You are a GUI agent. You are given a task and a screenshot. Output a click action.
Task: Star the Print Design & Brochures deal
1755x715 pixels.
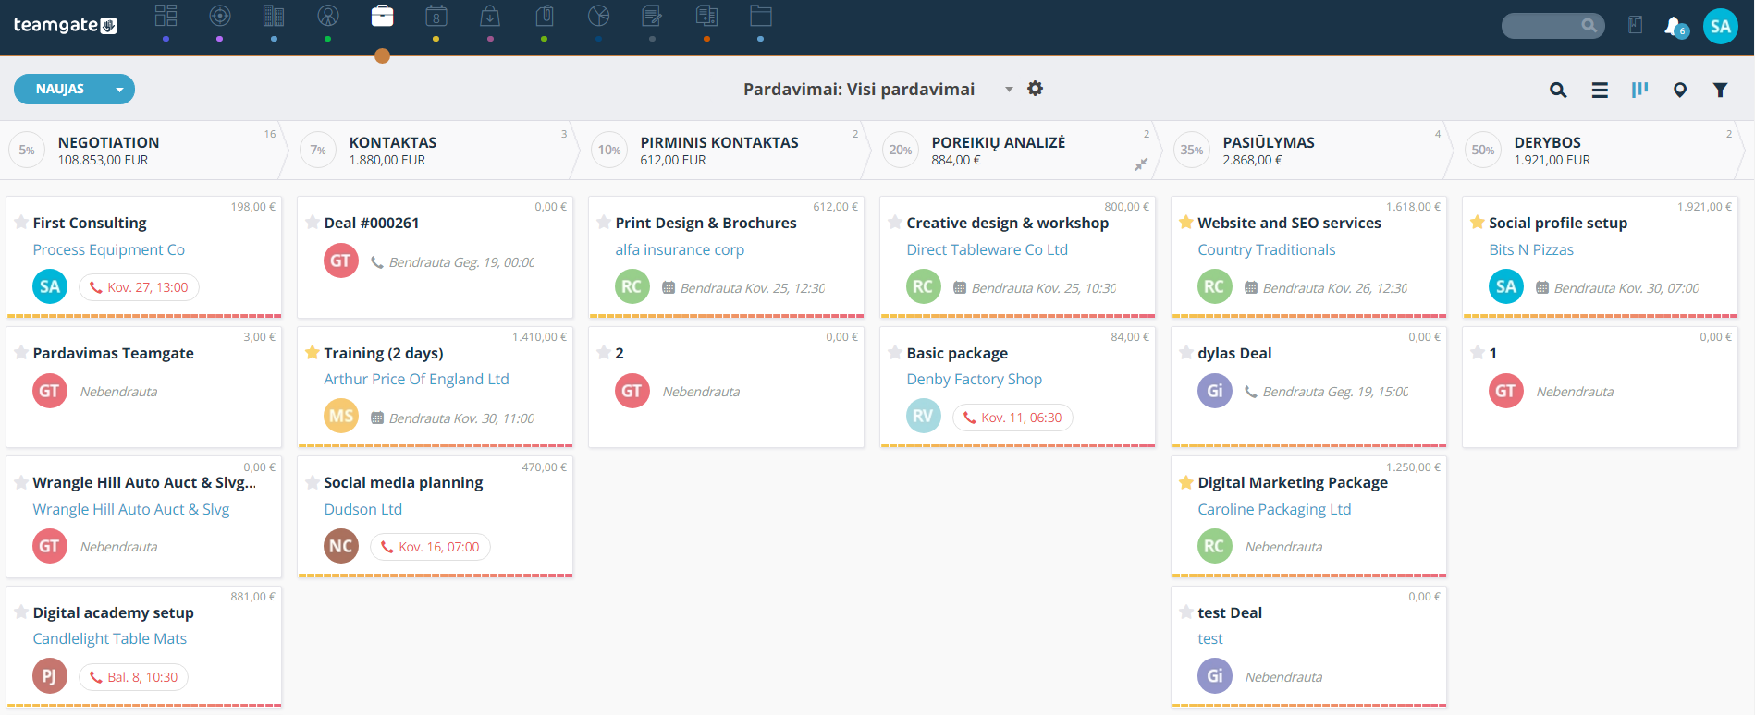click(x=604, y=223)
